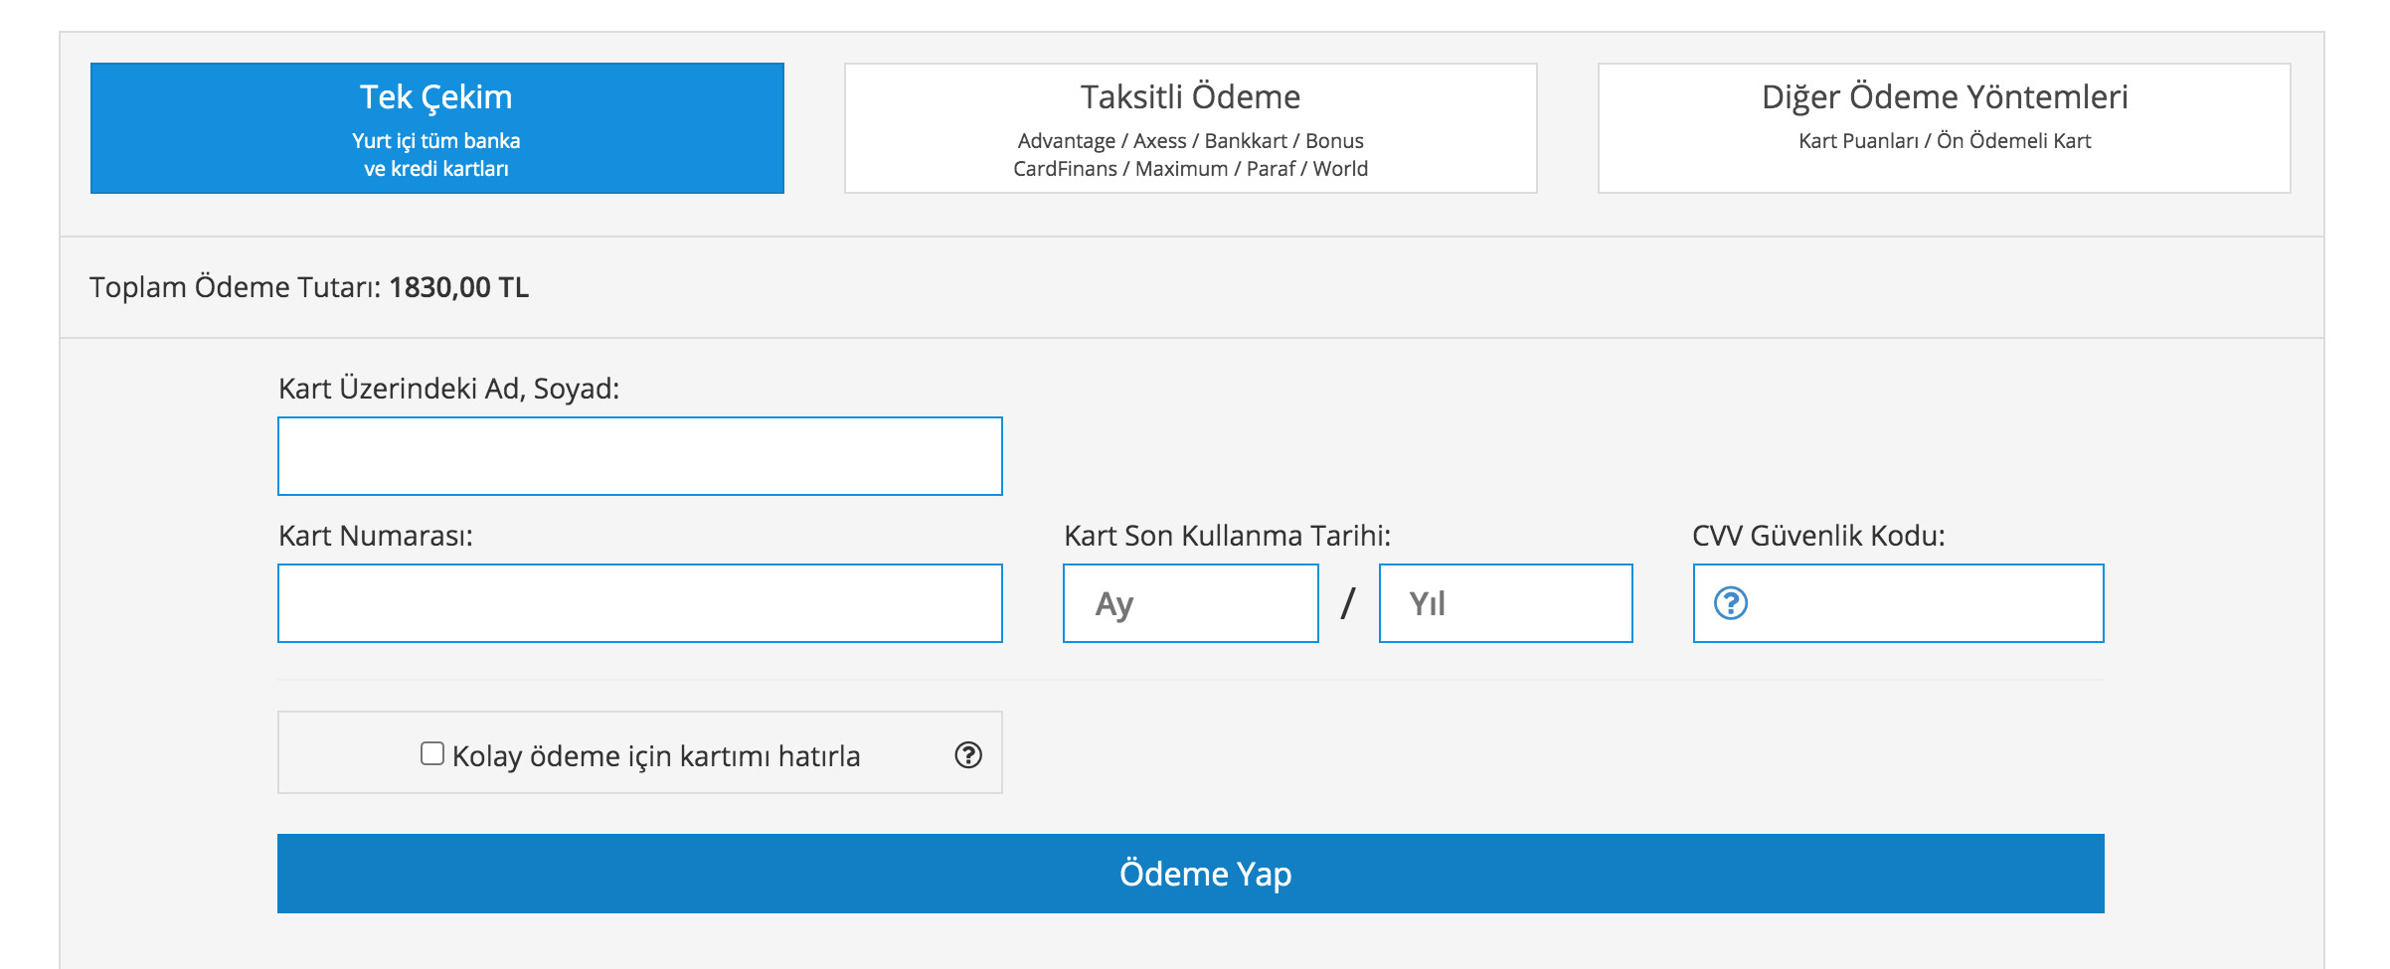Select the Ay expiry month field
This screenshot has height=969, width=2390.
(x=1190, y=603)
